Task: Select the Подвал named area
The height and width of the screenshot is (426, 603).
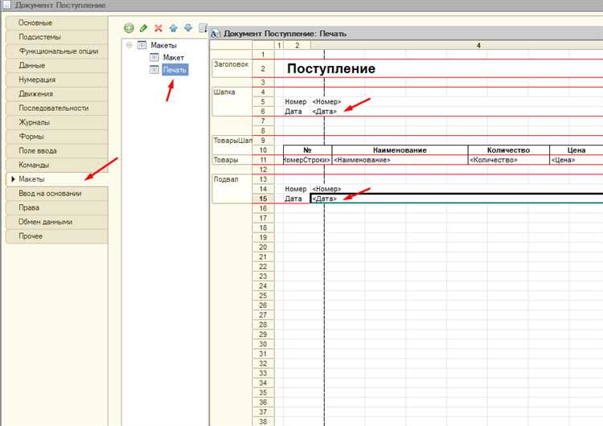Action: click(x=232, y=188)
